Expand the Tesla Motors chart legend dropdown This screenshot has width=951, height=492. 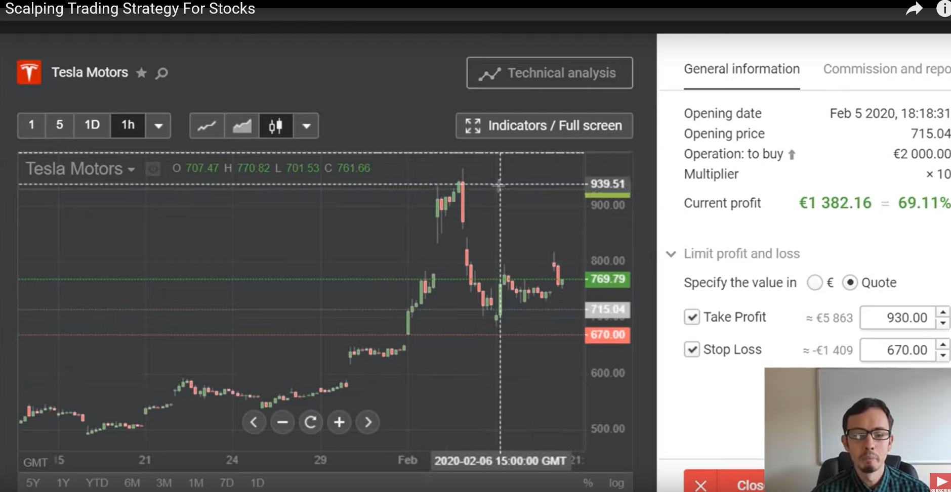(132, 169)
